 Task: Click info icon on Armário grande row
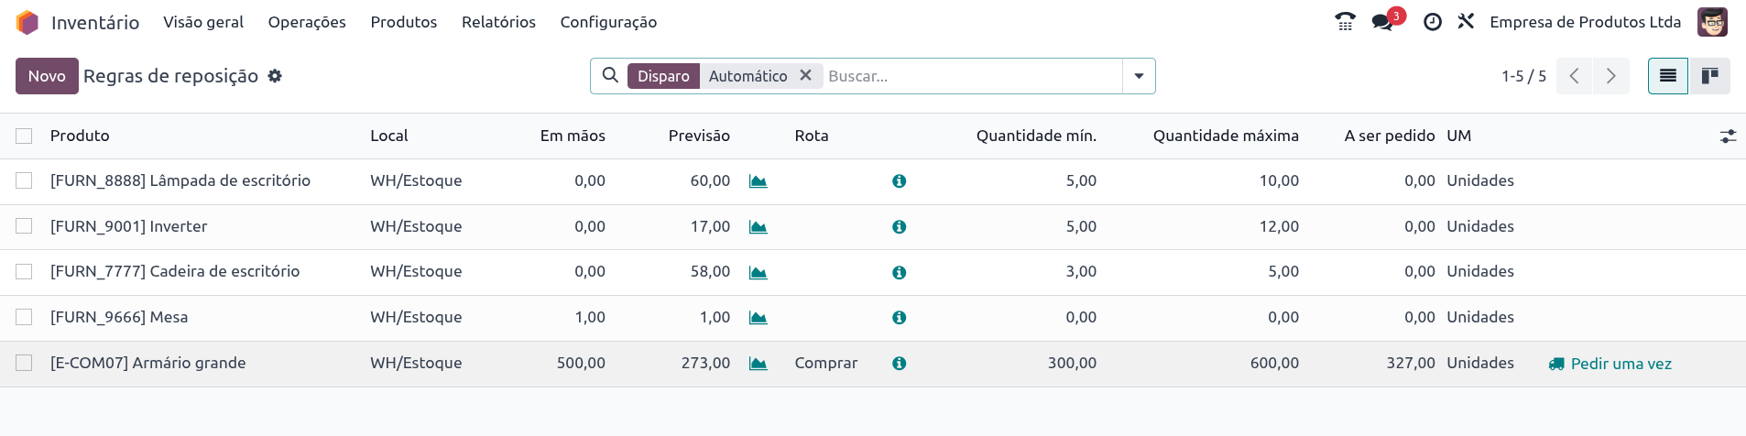click(x=900, y=364)
